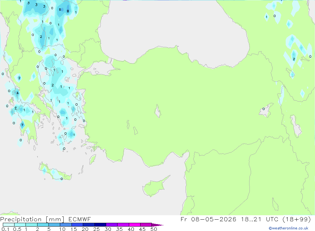Click the 2–5 mm legend color swatch
Viewport: 315px width, 231px height.
click(x=43, y=225)
